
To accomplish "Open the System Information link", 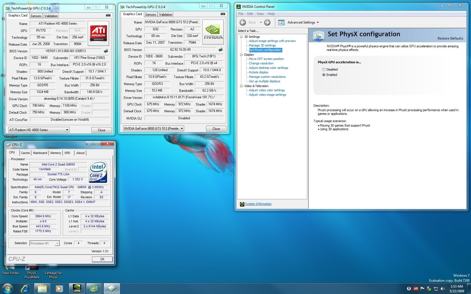I will [x=258, y=204].
